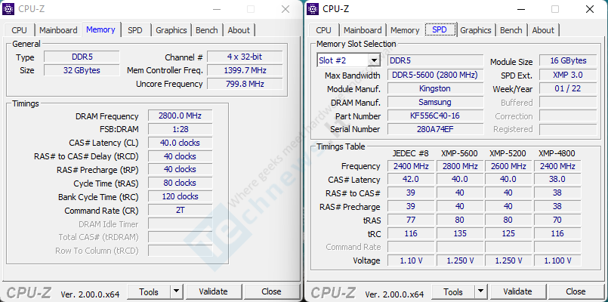Open the Mainboard tab in the left window

[x=58, y=30]
